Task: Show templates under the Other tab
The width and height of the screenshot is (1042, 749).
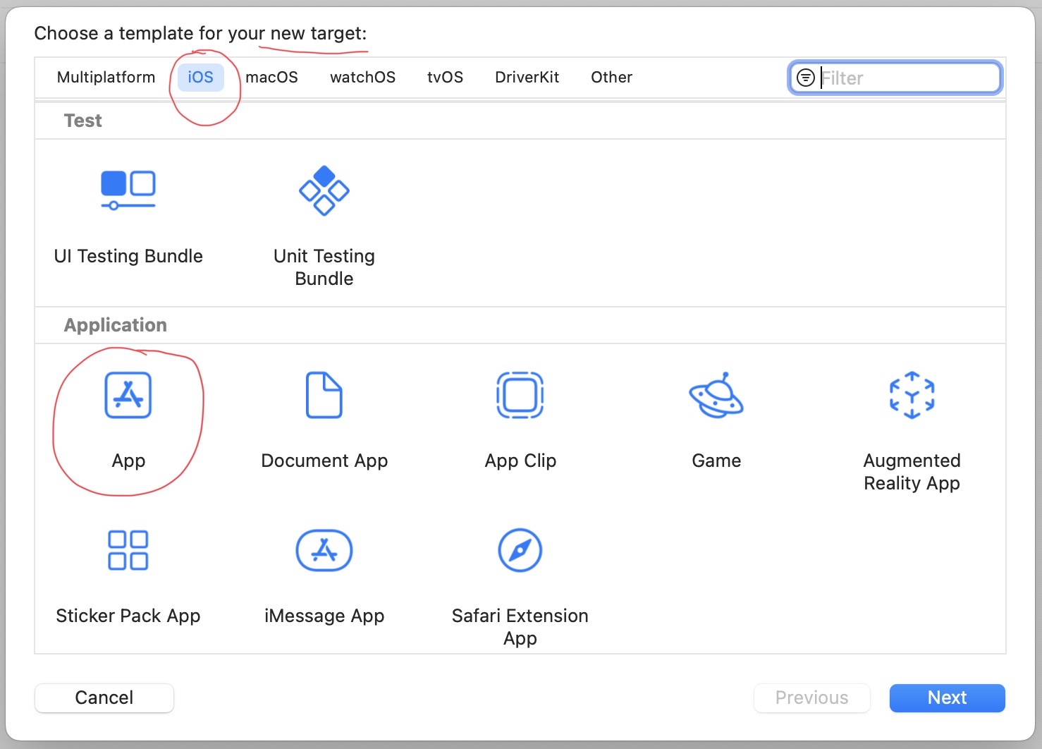Action: tap(611, 78)
